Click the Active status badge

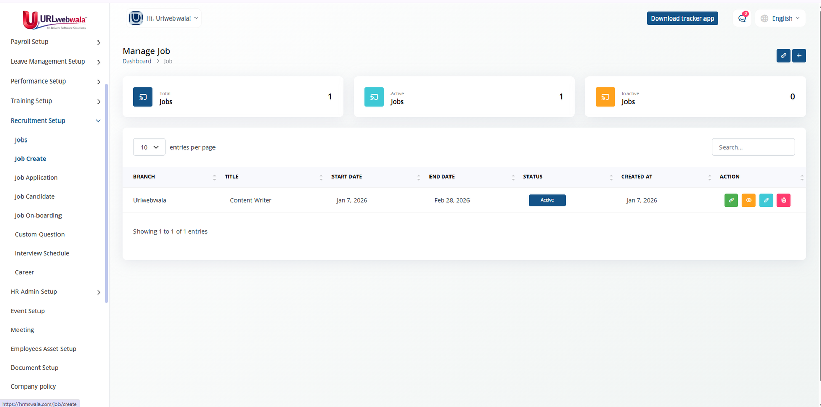click(x=547, y=200)
